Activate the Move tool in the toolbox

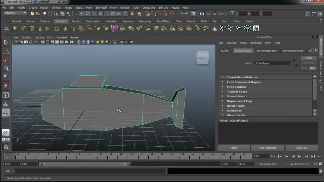click(6, 69)
